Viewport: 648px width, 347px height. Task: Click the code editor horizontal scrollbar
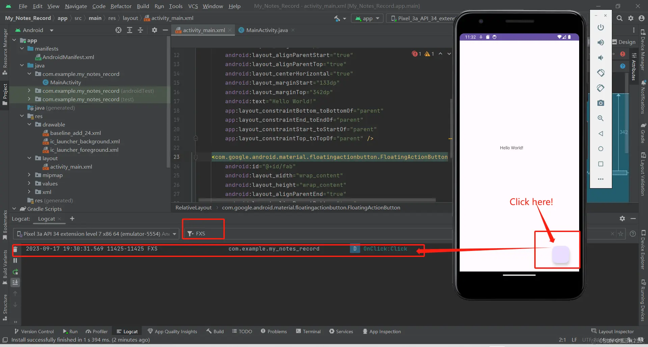[x=317, y=200]
